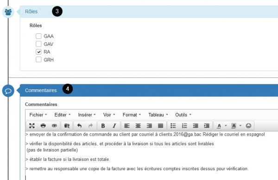Toggle bold formatting

(x=103, y=126)
